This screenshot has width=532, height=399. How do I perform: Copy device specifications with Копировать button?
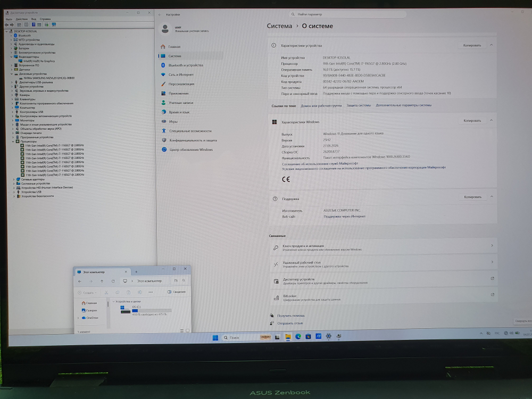click(x=472, y=45)
